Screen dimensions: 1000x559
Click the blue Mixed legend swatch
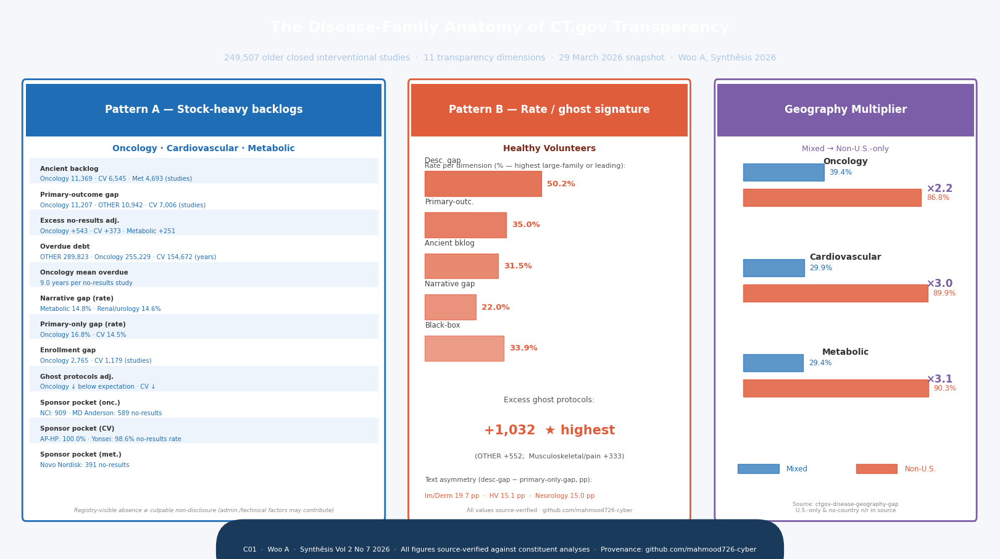point(758,469)
